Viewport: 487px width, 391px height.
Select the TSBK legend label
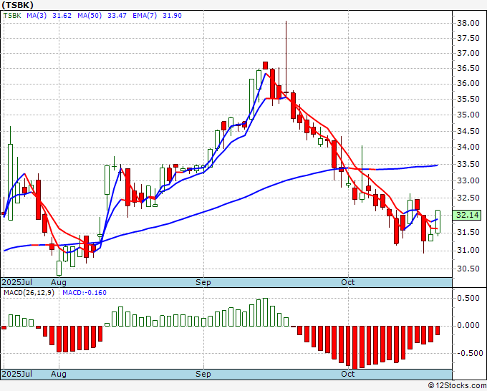tap(12, 16)
